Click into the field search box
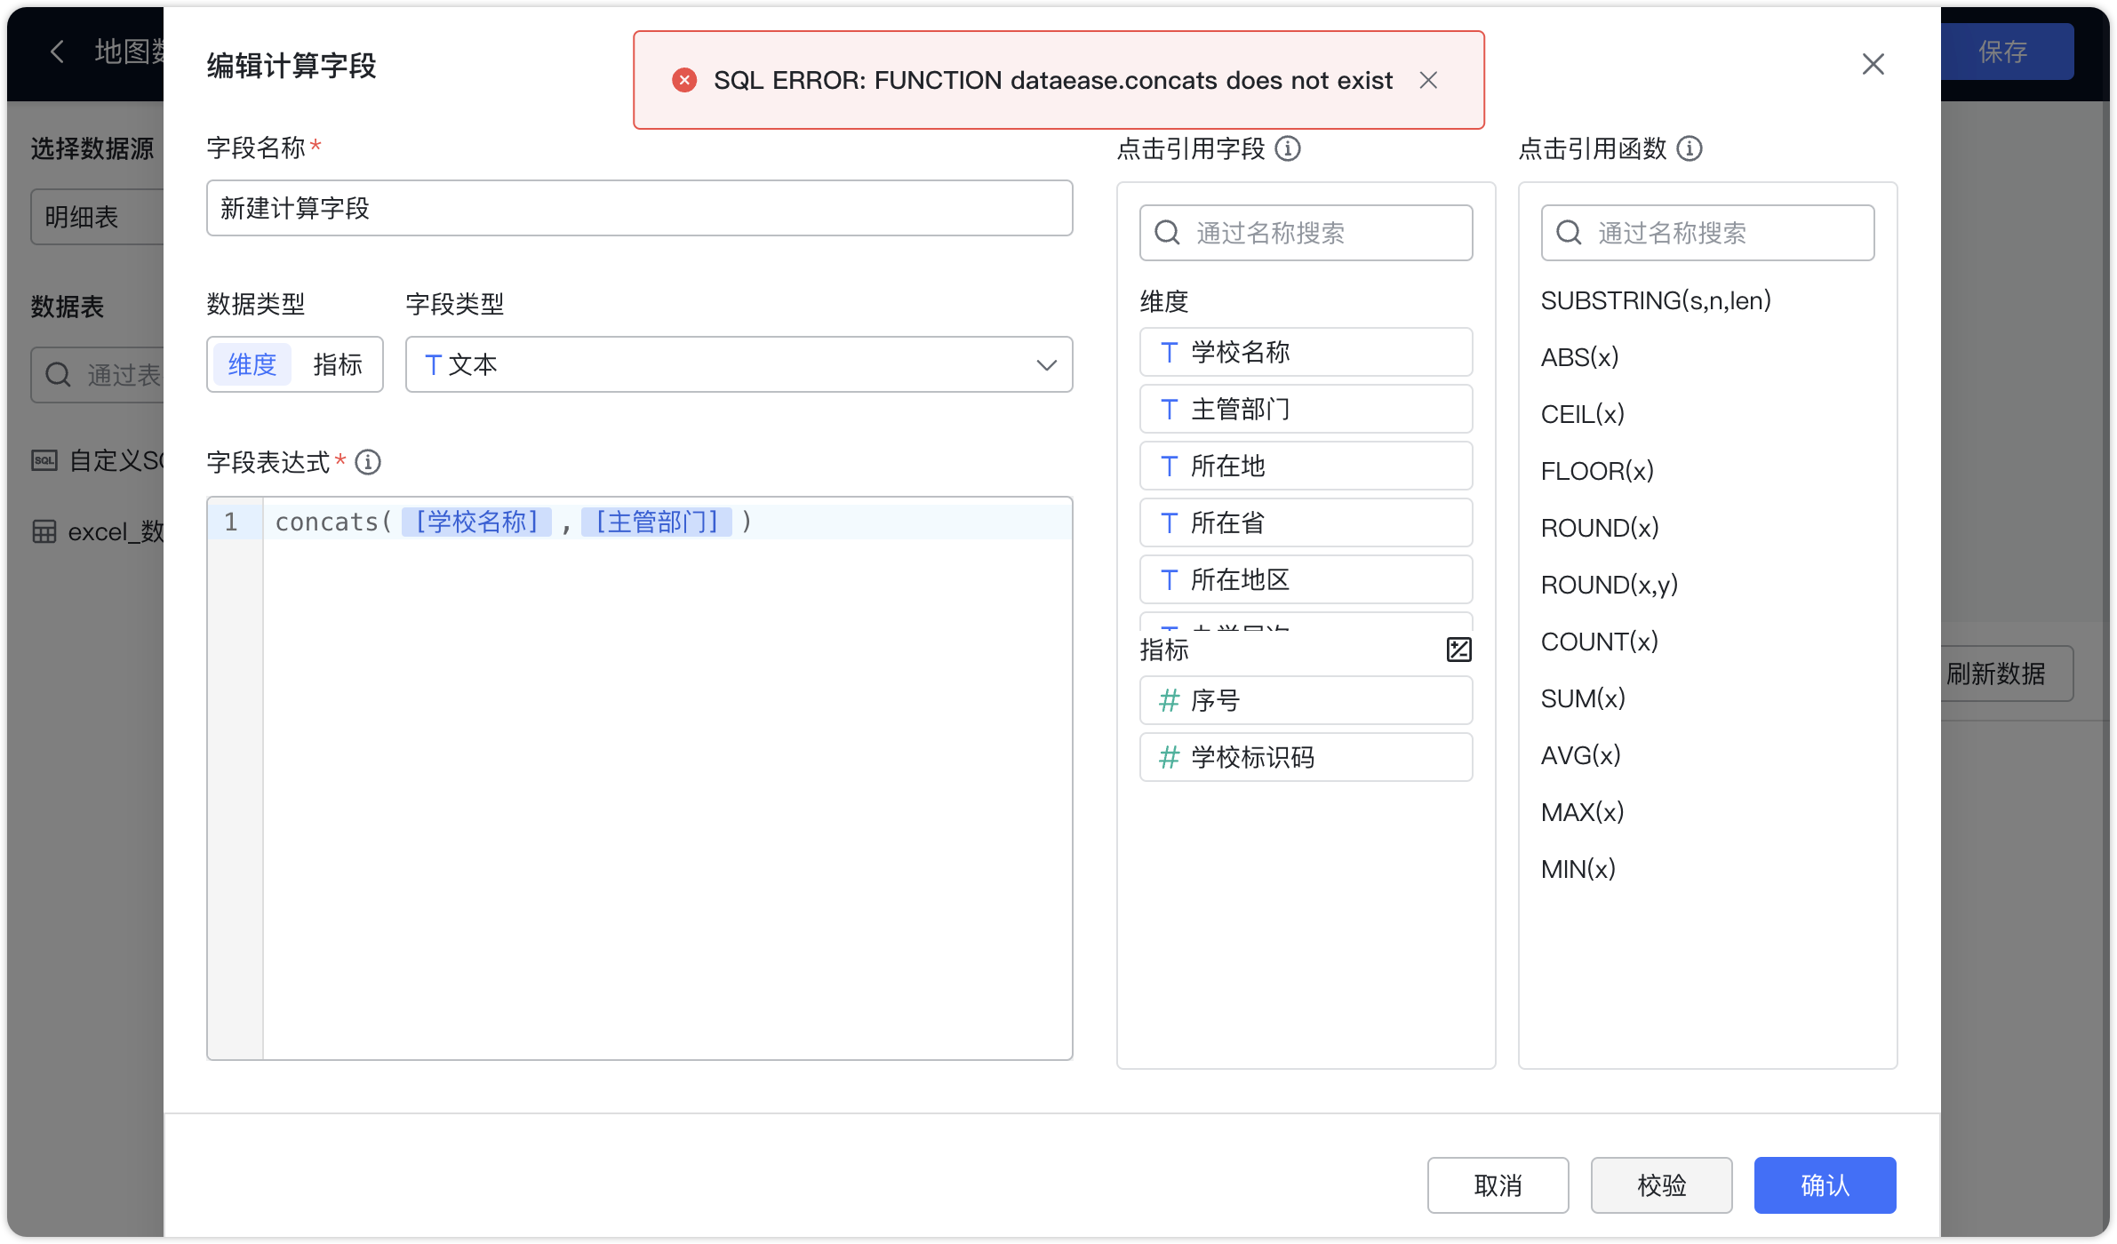The height and width of the screenshot is (1244, 2117). click(1306, 233)
